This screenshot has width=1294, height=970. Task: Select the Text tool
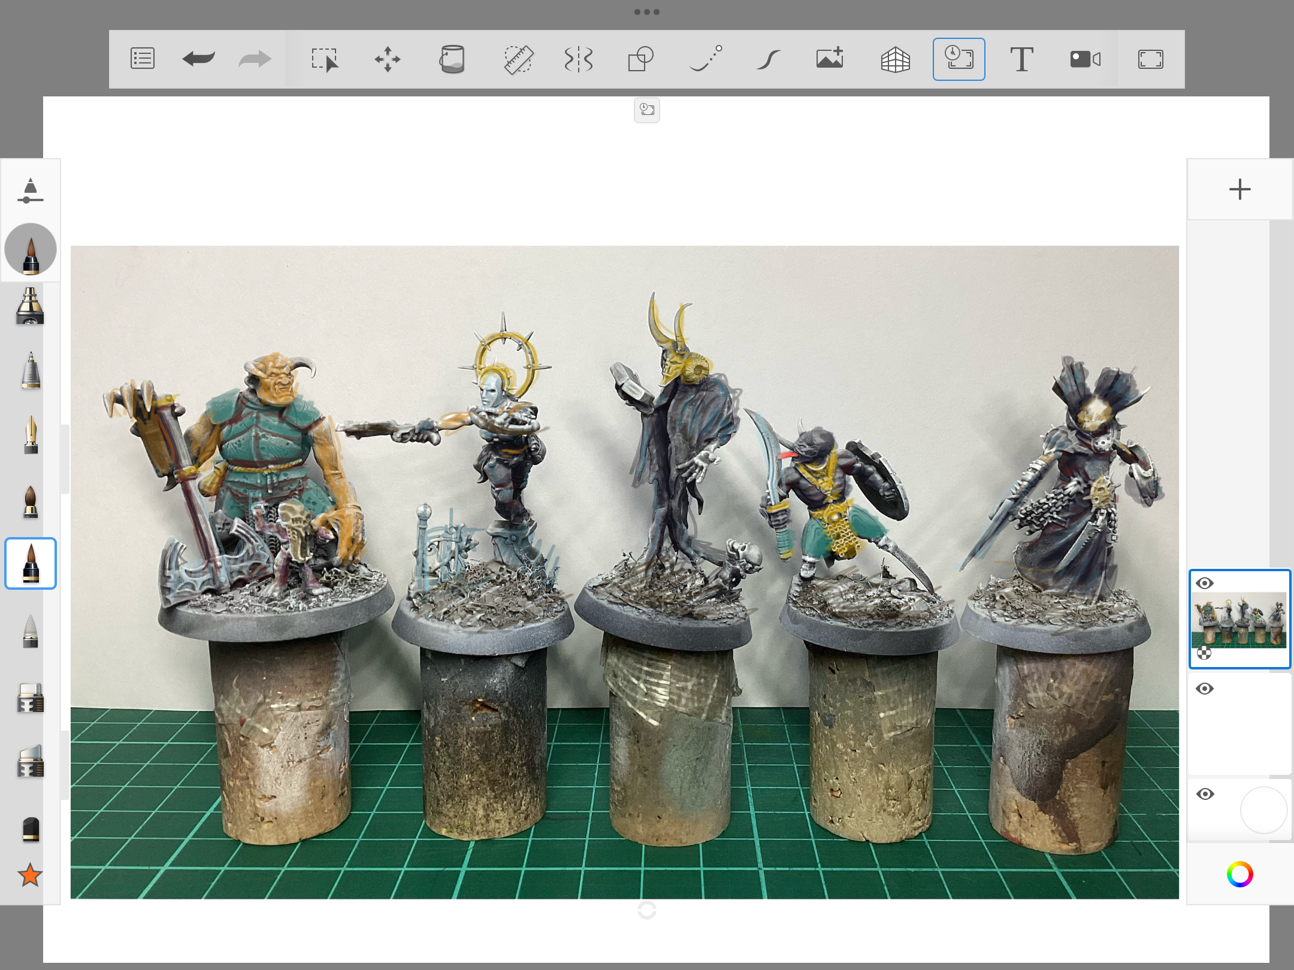pyautogui.click(x=1021, y=59)
